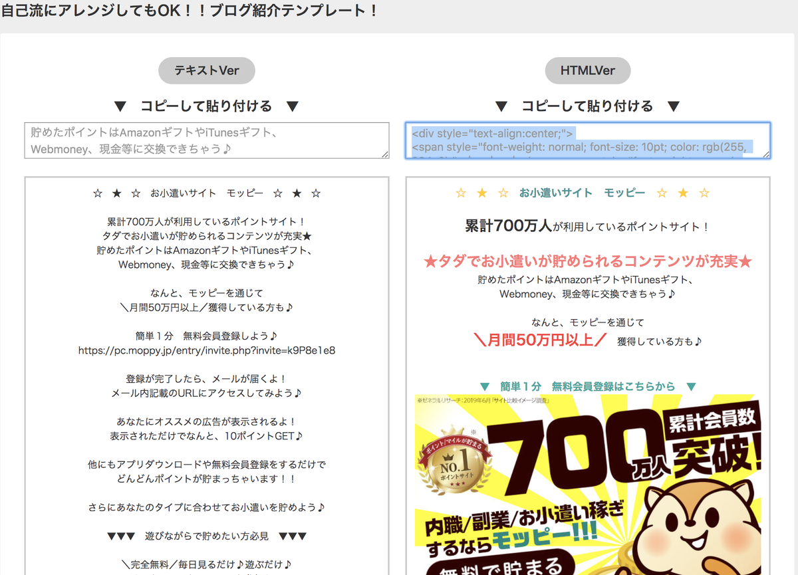Click the テキストVer pill button
The width and height of the screenshot is (798, 575).
pos(207,70)
